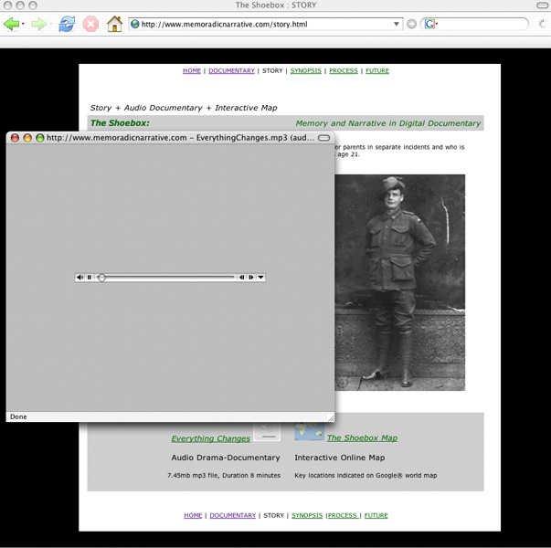
Task: Zoom the mp3 popup with green button
Action: [40, 138]
